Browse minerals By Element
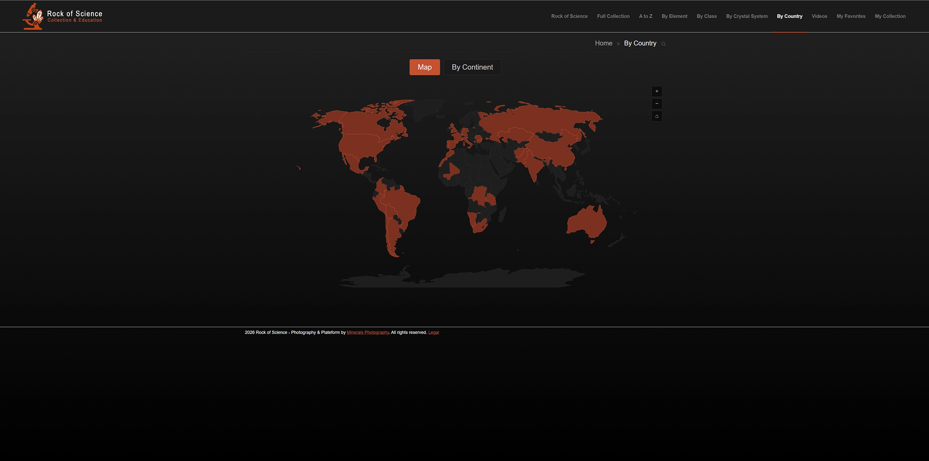Viewport: 929px width, 461px height. (x=674, y=16)
